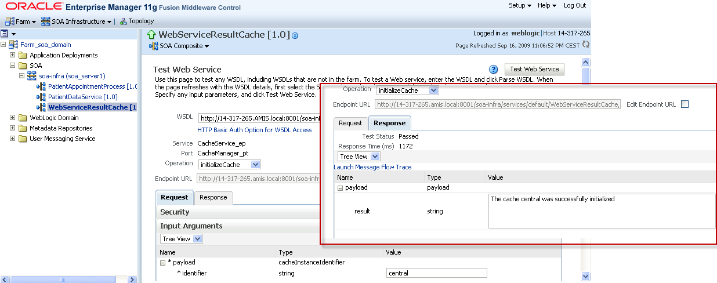Click the identifier input field containing central
Screen dimensions: 717x283
coord(436,273)
